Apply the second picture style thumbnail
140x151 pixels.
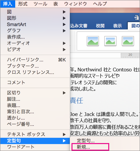[110, 41]
